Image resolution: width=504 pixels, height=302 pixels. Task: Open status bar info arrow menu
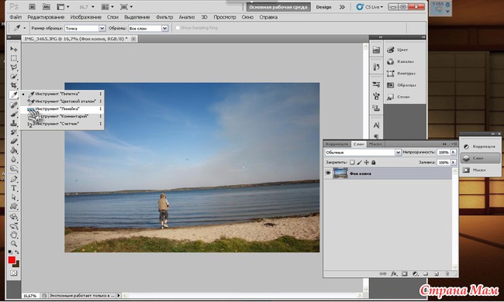pos(119,295)
